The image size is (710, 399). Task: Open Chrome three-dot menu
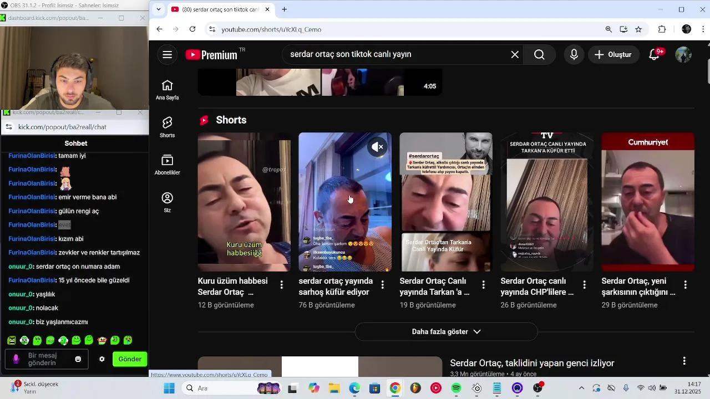[702, 29]
